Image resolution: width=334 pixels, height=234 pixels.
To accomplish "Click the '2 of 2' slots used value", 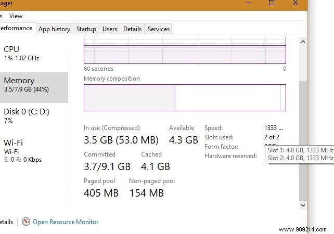I will pos(272,137).
